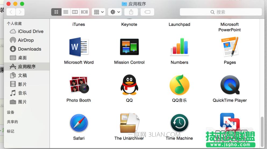Launch the Safari compass icon
Screen dimensions: 267x149
tap(79, 123)
